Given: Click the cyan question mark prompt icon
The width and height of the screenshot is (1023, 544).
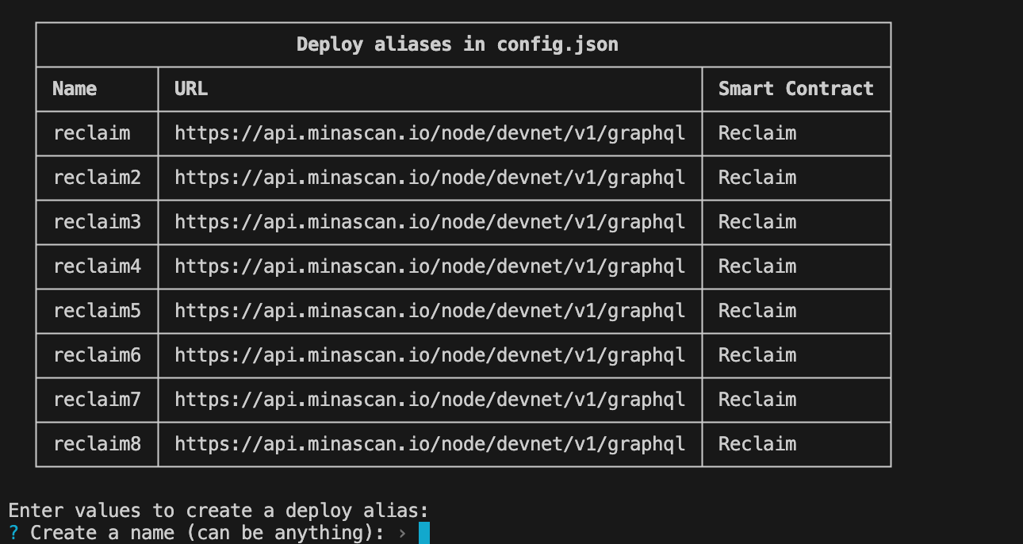Looking at the screenshot, I should click(x=13, y=533).
